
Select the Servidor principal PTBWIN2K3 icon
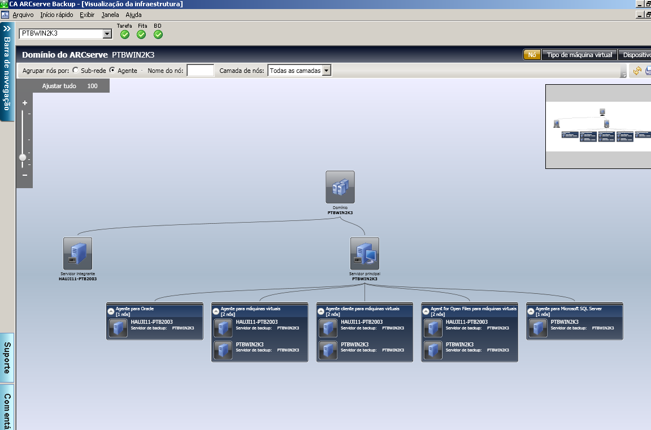click(x=364, y=253)
